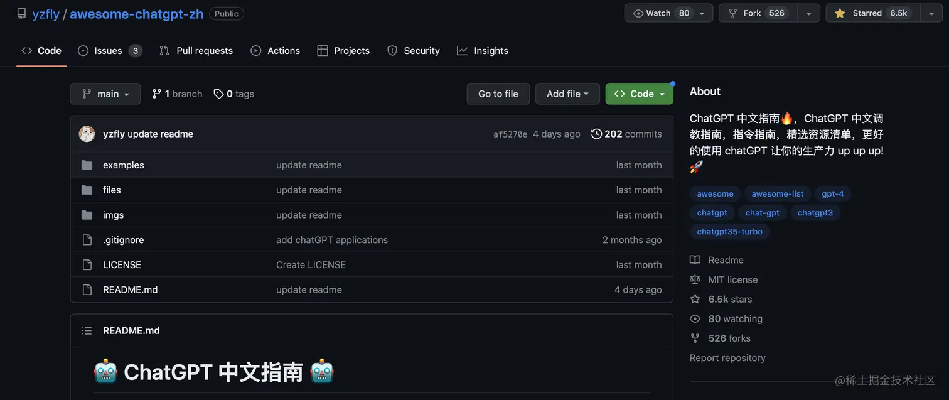This screenshot has height=400, width=949.
Task: View the 1 branch link
Action: click(177, 94)
